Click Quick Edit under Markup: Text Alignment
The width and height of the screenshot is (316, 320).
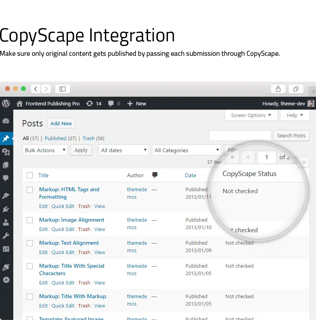pos(63,252)
